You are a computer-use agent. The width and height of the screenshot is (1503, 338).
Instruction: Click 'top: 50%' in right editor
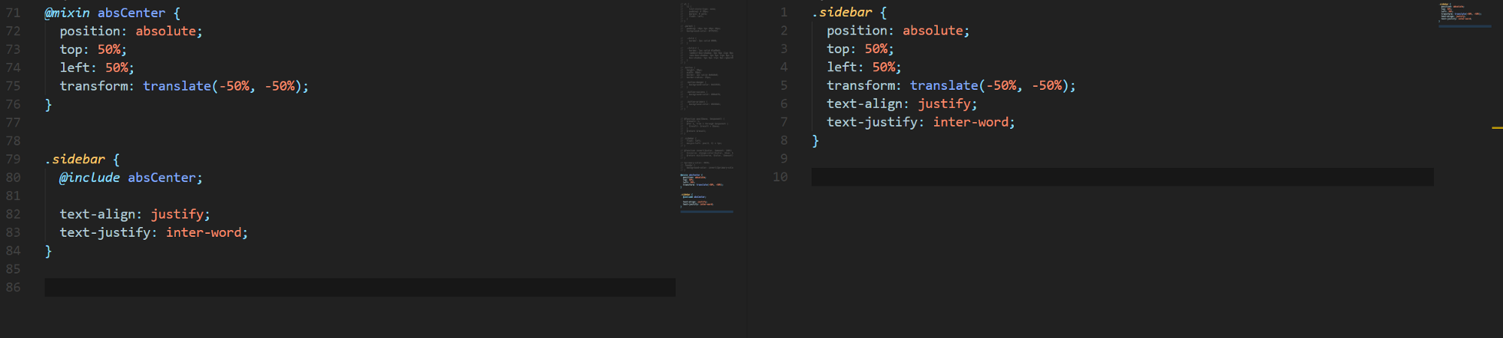(x=860, y=49)
